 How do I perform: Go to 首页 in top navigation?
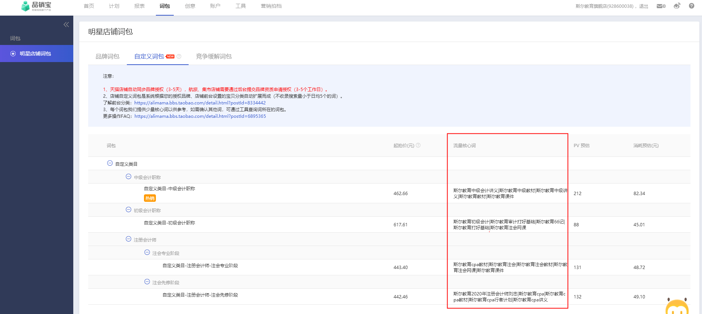pos(89,6)
